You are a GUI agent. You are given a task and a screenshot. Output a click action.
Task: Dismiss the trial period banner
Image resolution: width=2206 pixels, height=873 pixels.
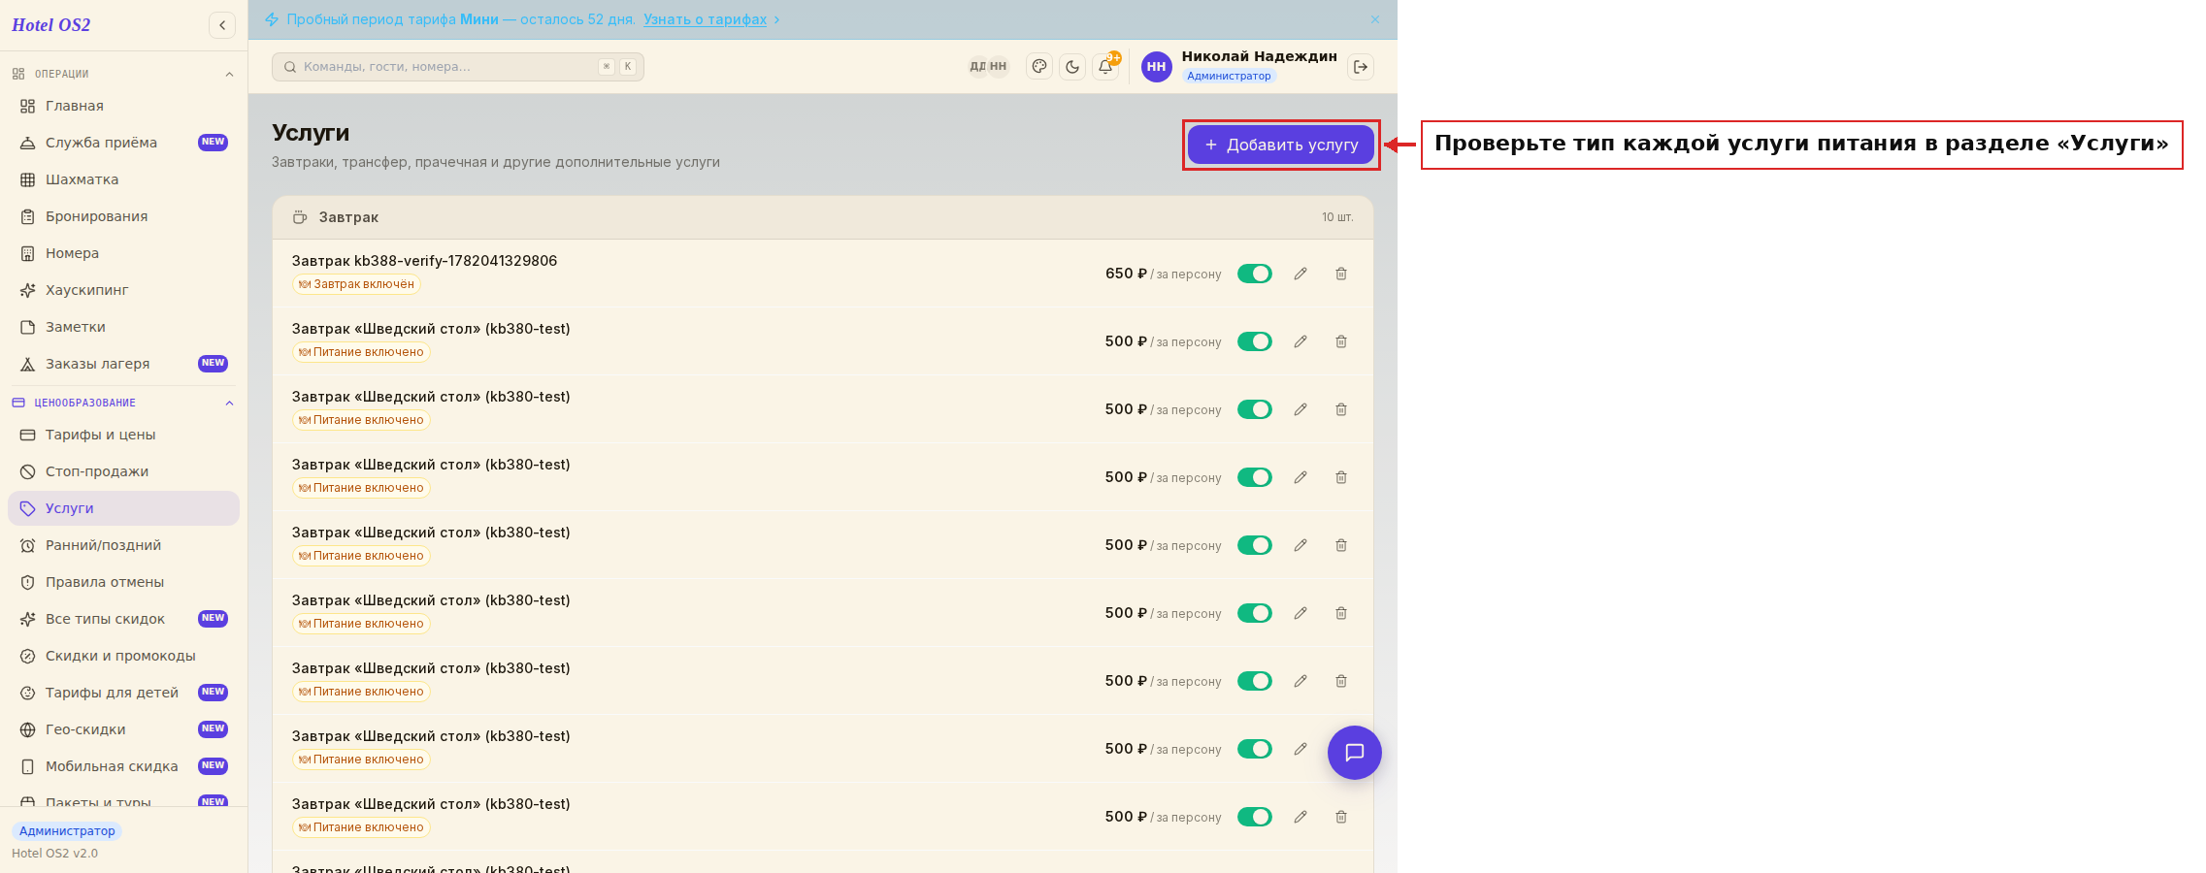[1375, 19]
